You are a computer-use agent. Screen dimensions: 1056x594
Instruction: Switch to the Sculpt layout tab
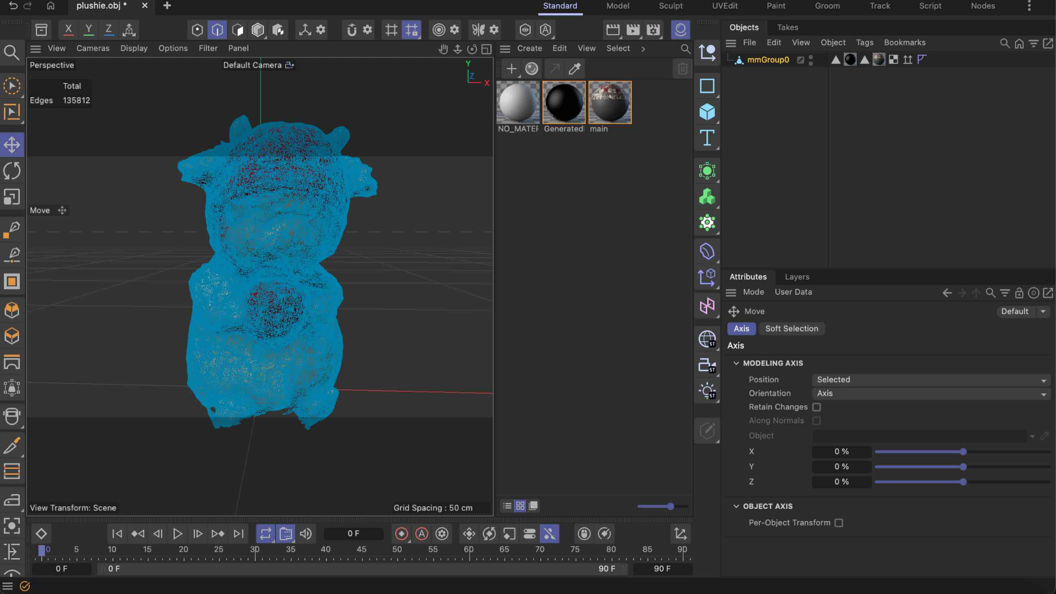pos(670,6)
